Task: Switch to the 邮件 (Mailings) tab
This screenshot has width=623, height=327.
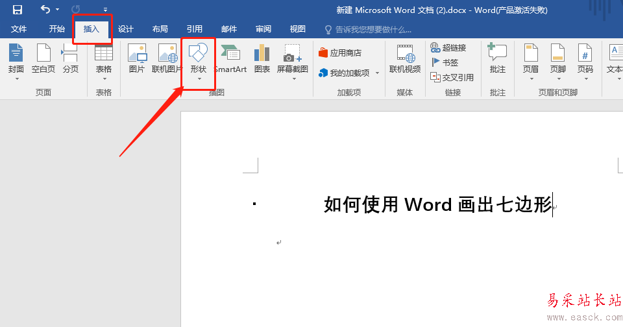Action: click(229, 29)
